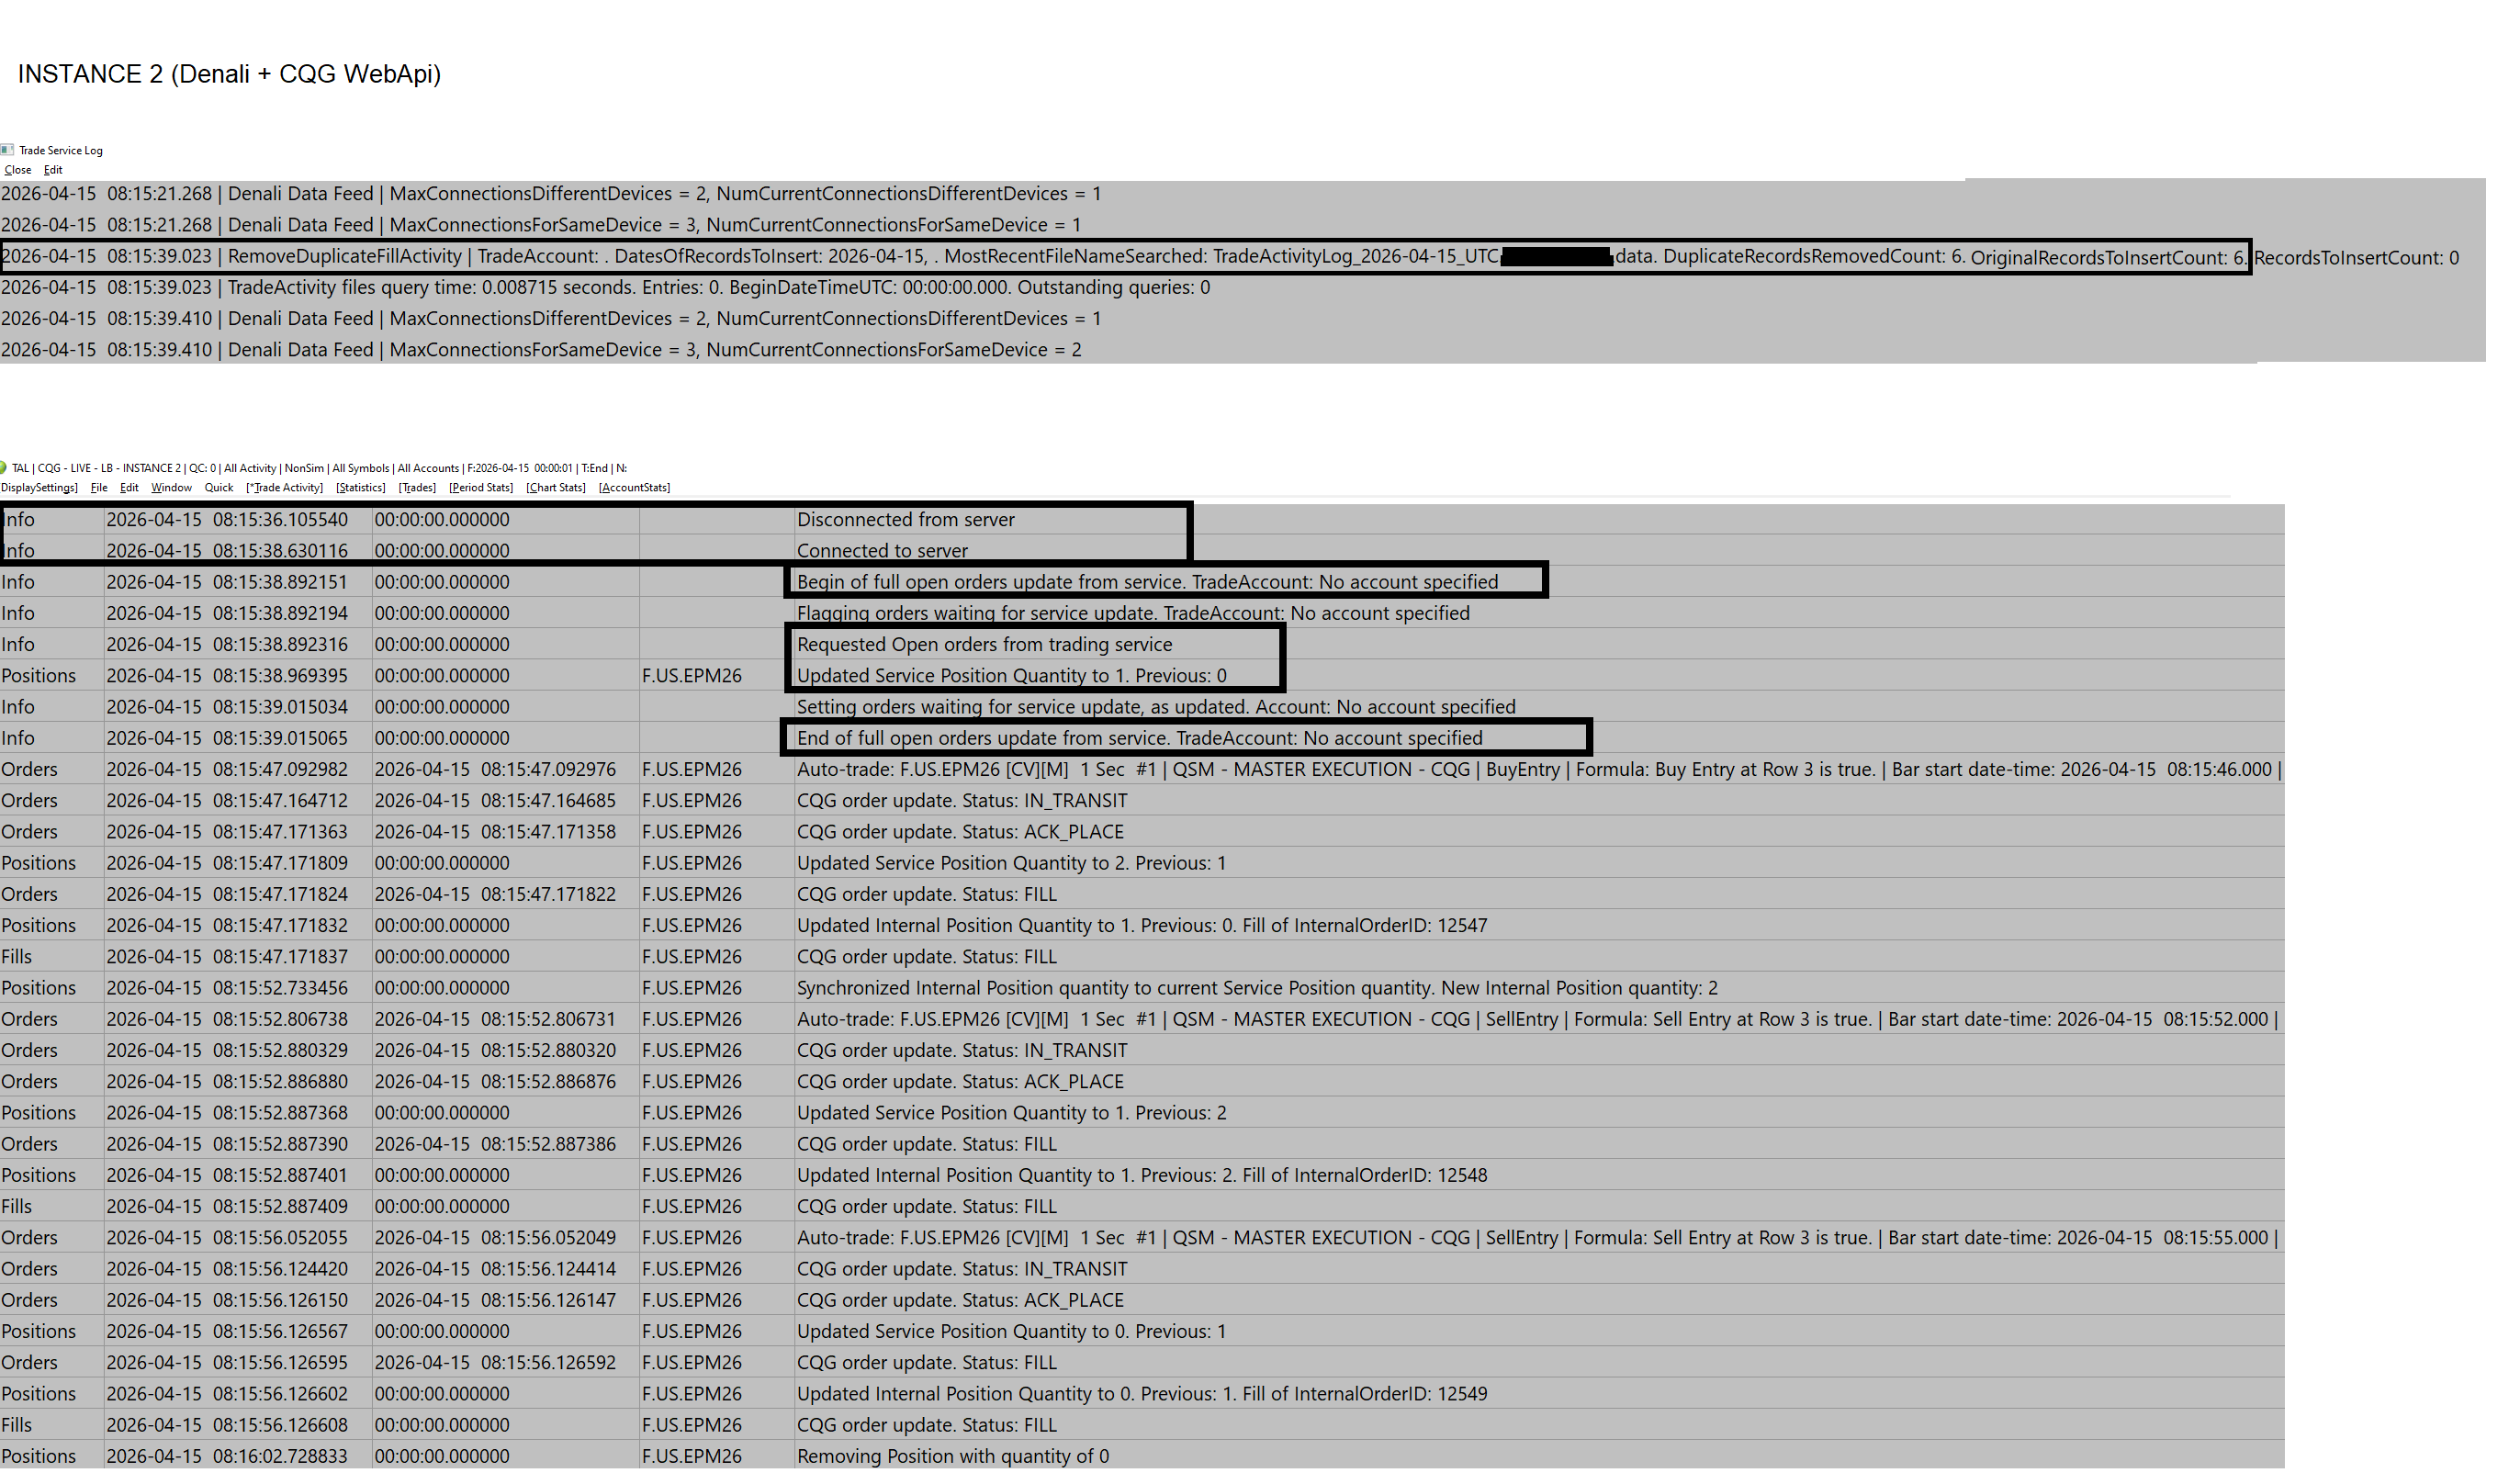
Task: Click the green TAL window status icon
Action: [4, 468]
